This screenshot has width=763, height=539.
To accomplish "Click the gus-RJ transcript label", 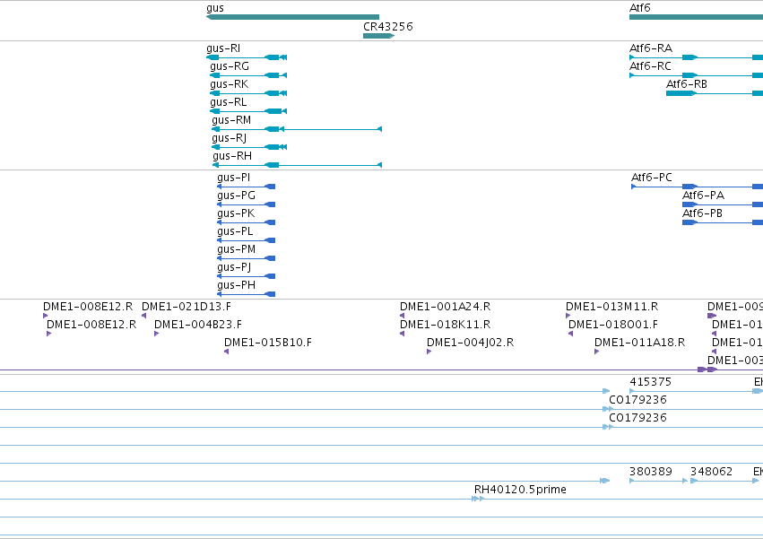I will tap(230, 138).
